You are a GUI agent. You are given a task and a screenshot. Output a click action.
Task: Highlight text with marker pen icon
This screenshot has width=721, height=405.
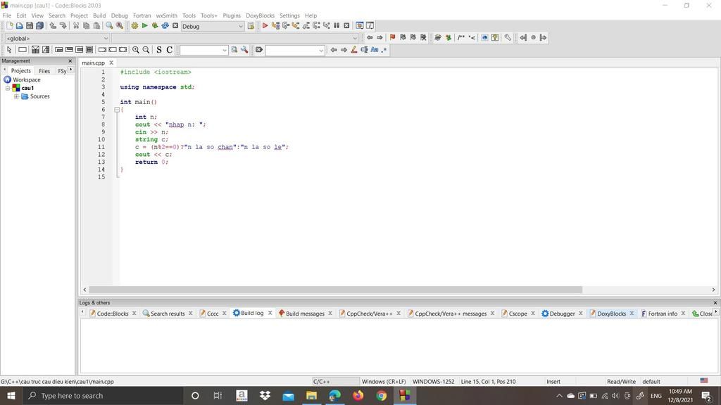click(354, 50)
